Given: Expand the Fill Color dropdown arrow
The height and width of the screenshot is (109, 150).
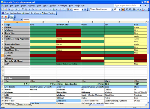Looking at the screenshot, I should click(140, 9).
